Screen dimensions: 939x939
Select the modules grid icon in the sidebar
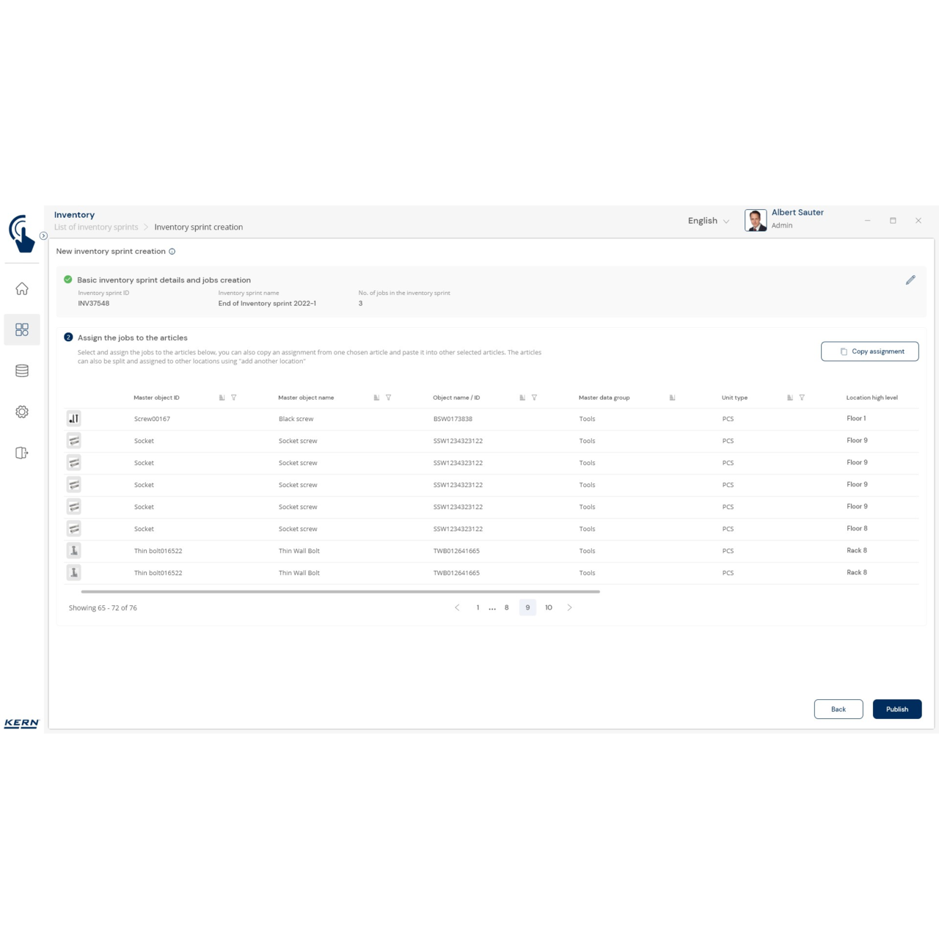[x=23, y=329]
